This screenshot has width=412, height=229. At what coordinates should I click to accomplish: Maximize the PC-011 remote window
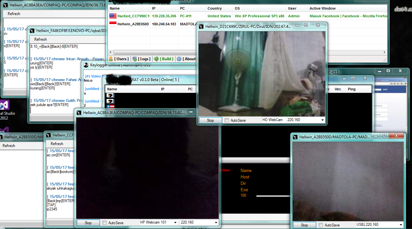388,71
